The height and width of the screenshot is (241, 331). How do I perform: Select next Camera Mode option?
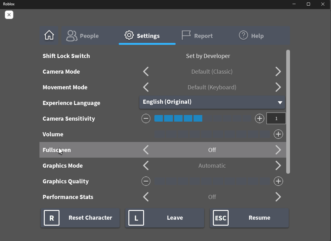pyautogui.click(x=278, y=71)
